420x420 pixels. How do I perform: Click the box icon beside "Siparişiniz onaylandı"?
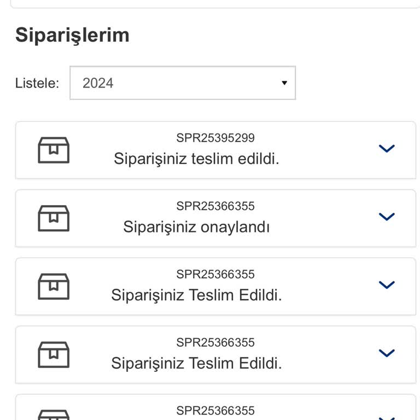coord(54,218)
